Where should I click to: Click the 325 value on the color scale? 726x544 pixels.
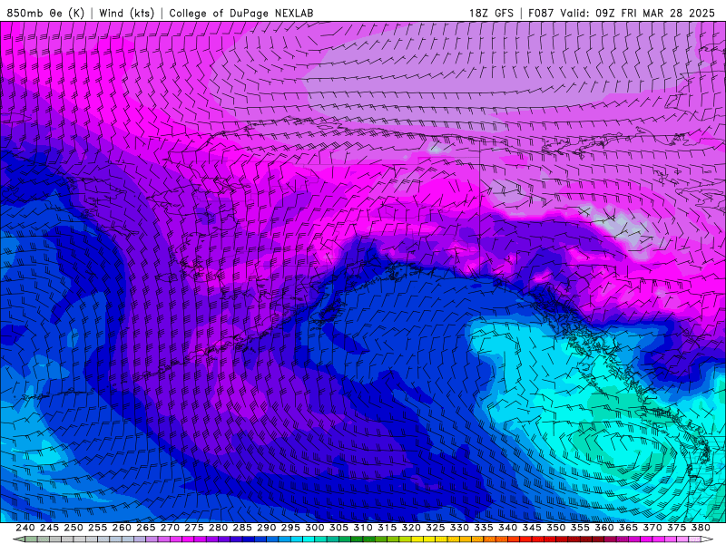[x=435, y=528]
